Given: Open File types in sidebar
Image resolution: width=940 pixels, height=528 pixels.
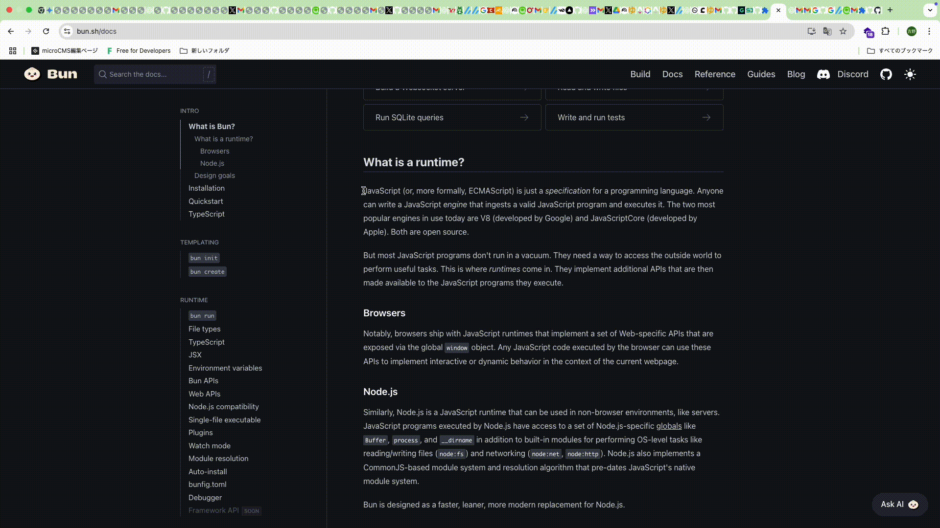Looking at the screenshot, I should coord(205,329).
